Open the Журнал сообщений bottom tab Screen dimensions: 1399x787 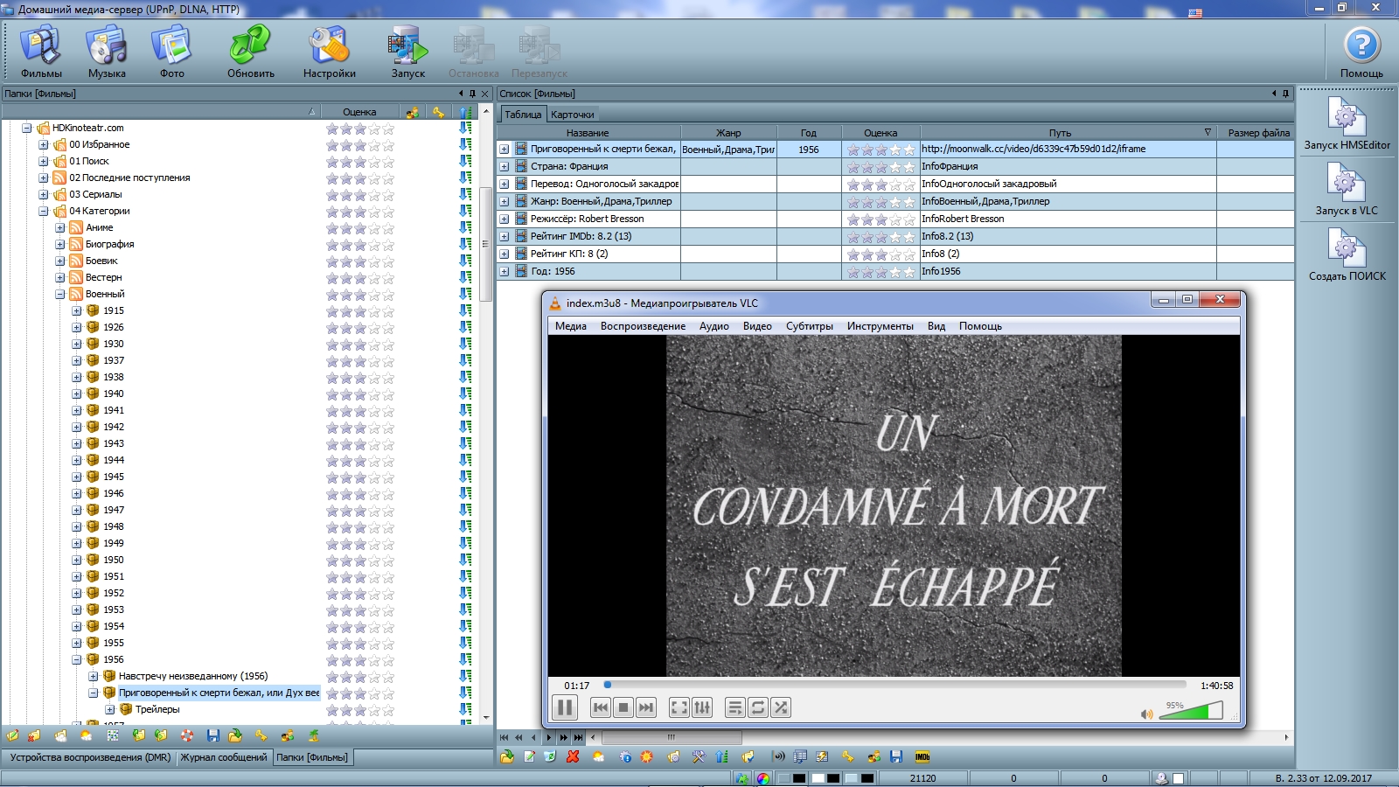tap(224, 757)
